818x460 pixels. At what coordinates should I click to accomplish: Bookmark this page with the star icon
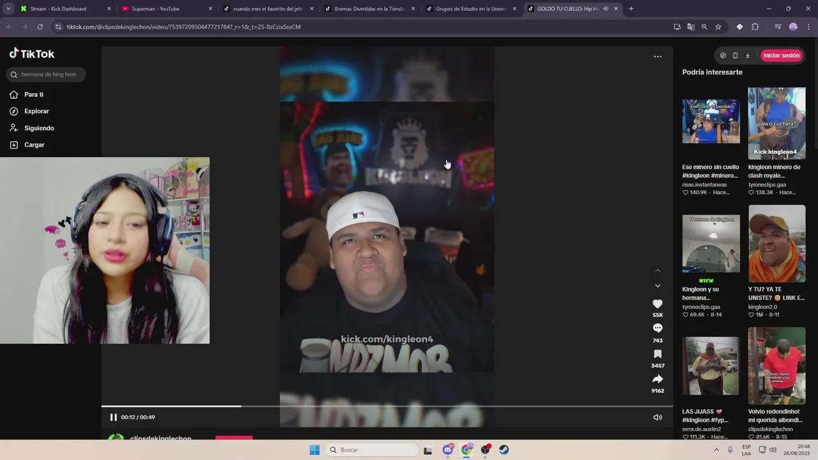(718, 27)
